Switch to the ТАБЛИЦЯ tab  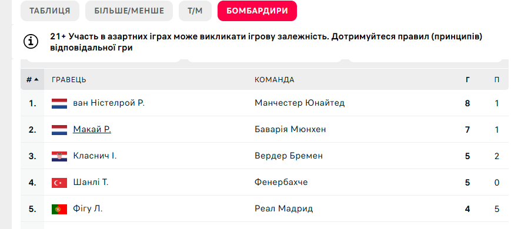tap(50, 11)
